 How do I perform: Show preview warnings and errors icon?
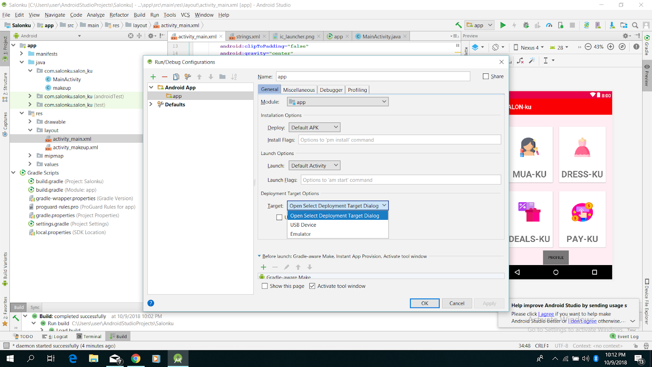tap(637, 47)
